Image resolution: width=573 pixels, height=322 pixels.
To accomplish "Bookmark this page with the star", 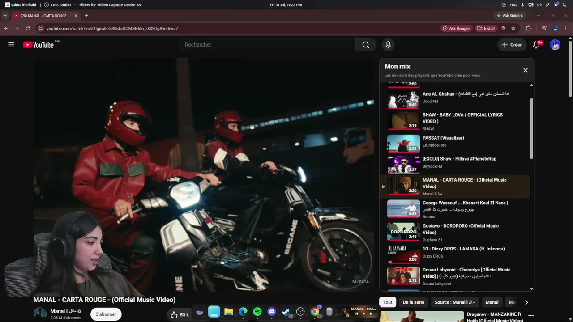I will tap(513, 28).
